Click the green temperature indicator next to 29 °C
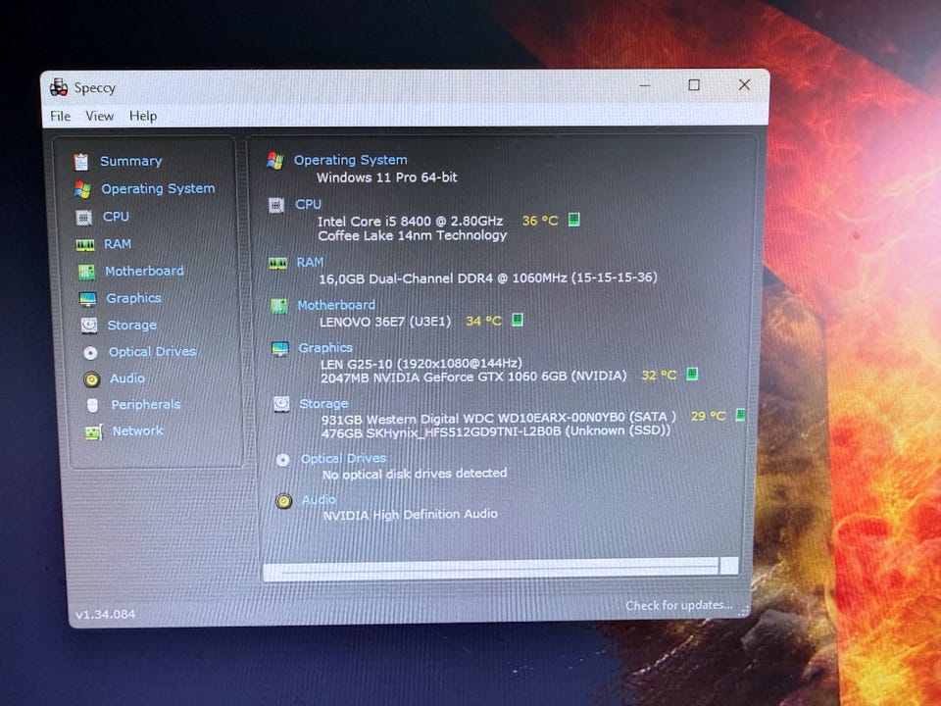 coord(740,415)
